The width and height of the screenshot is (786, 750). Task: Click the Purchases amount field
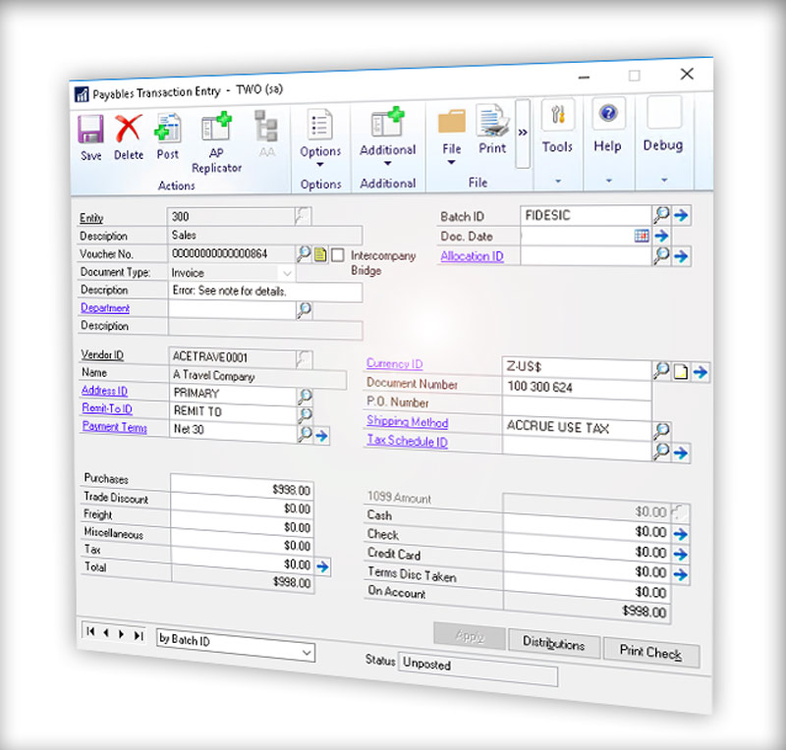pyautogui.click(x=242, y=487)
